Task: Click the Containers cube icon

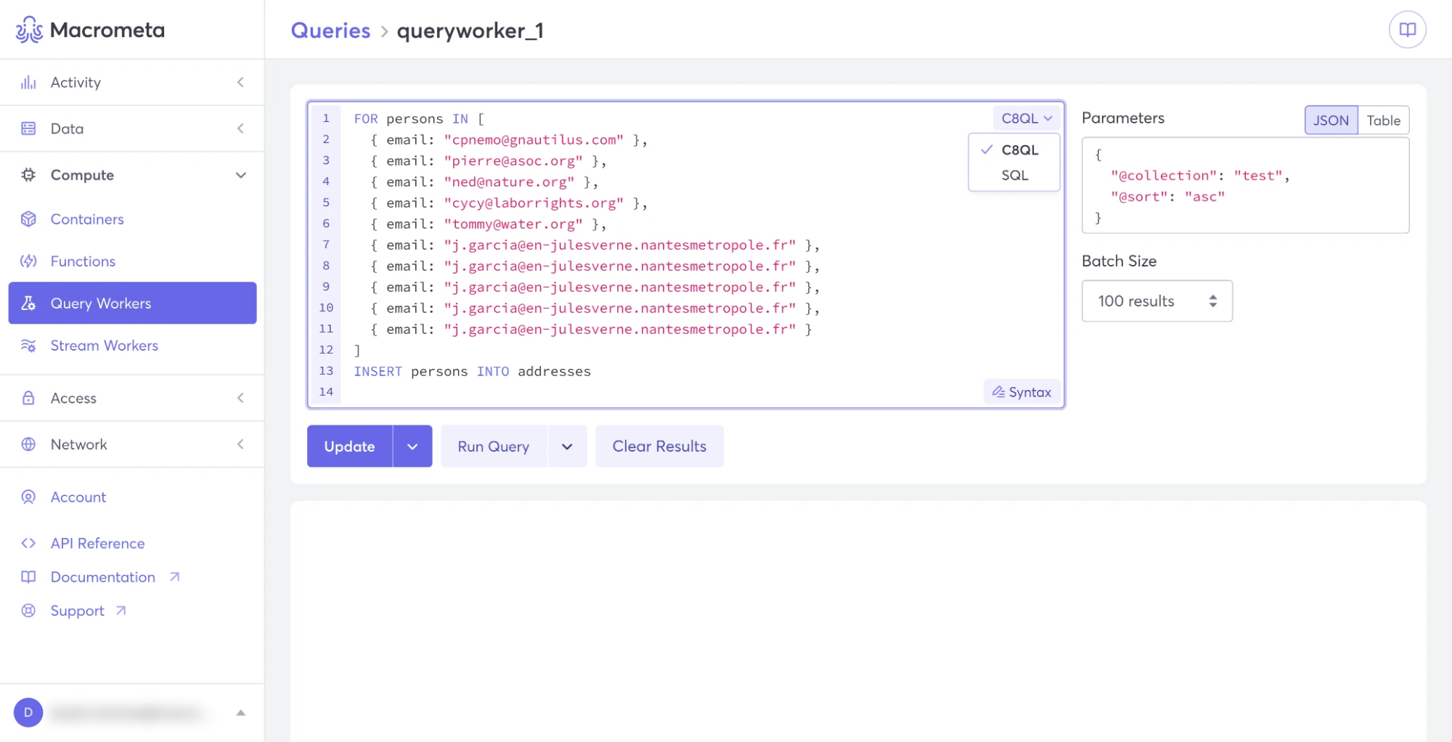Action: pyautogui.click(x=28, y=219)
